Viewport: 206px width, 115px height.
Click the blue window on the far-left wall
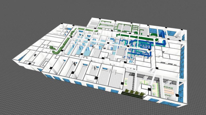pos(24,57)
